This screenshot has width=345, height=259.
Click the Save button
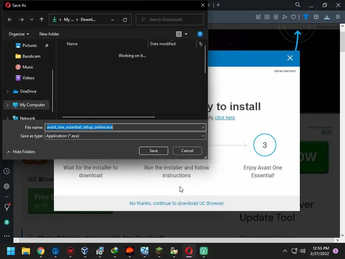point(154,151)
